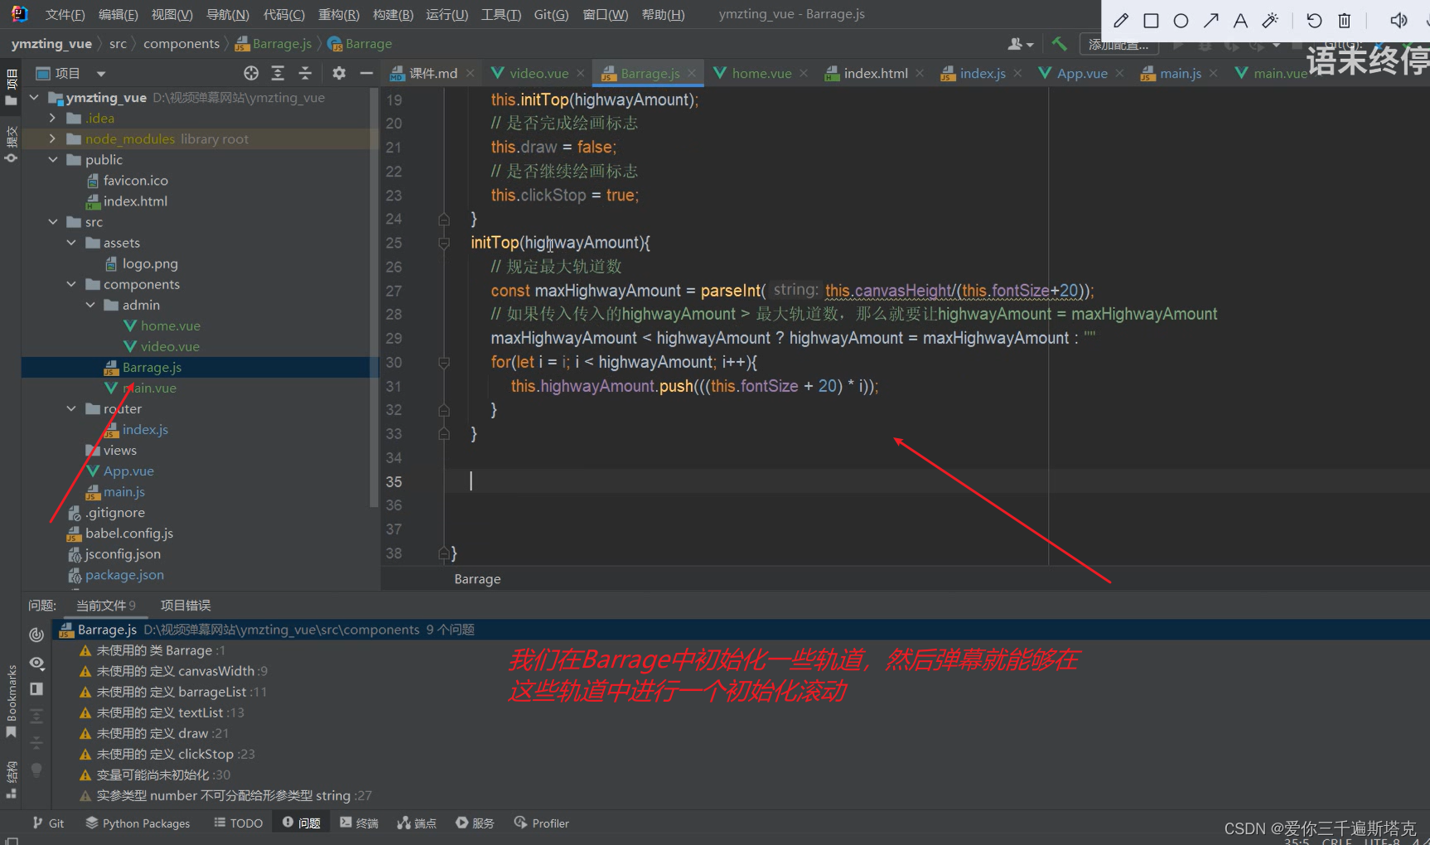This screenshot has height=845, width=1430.
Task: Open the 服务 services tool window
Action: click(x=475, y=823)
